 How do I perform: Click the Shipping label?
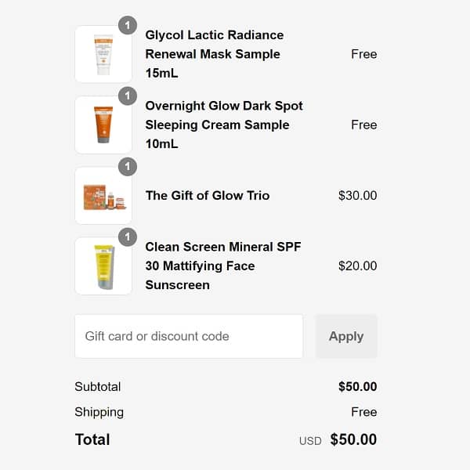tap(99, 412)
